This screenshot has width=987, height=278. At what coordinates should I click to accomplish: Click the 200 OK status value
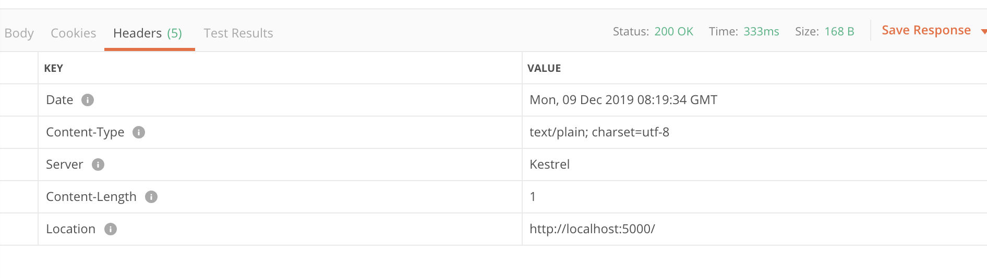pos(673,32)
